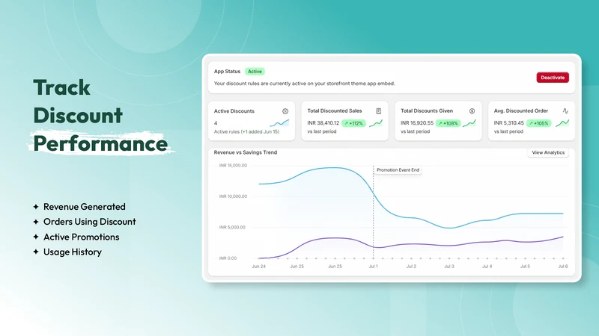Click the Total Discounts Given sparkline
599x336 pixels.
469,123
